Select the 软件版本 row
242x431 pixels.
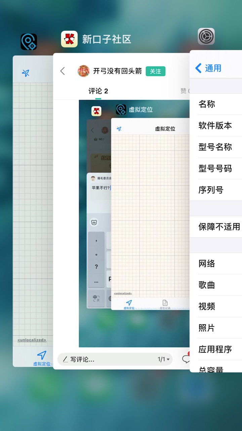point(216,126)
